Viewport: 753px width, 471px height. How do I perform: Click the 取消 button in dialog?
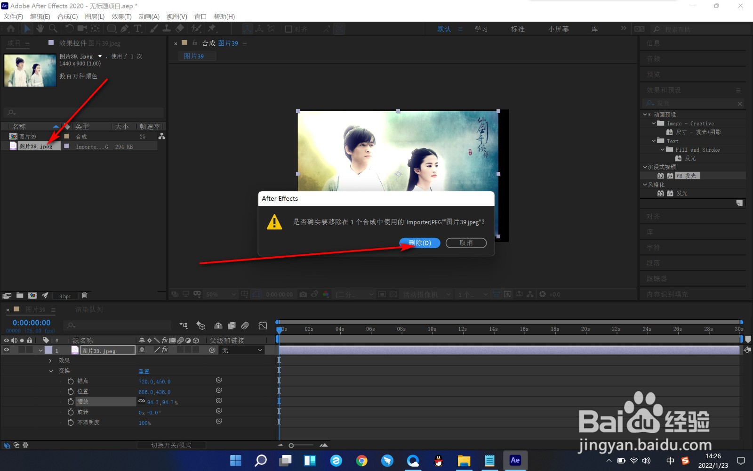point(466,243)
